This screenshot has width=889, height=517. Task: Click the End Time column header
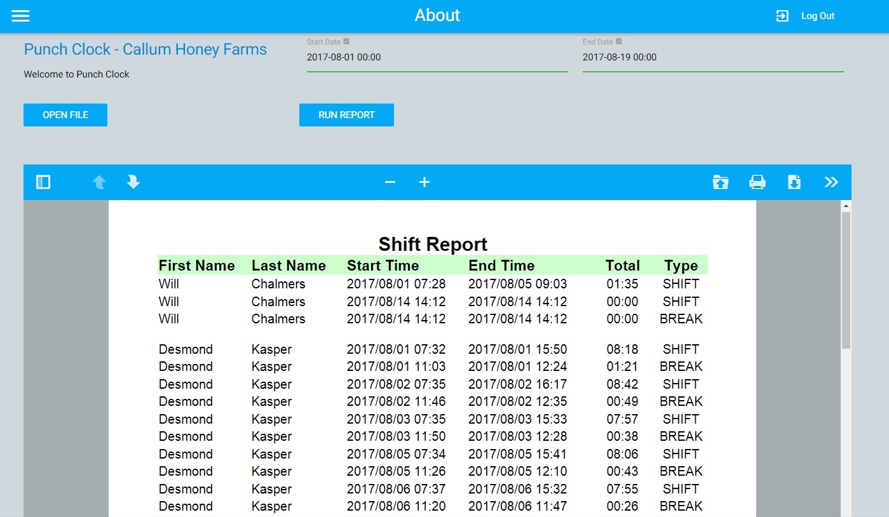(x=501, y=265)
